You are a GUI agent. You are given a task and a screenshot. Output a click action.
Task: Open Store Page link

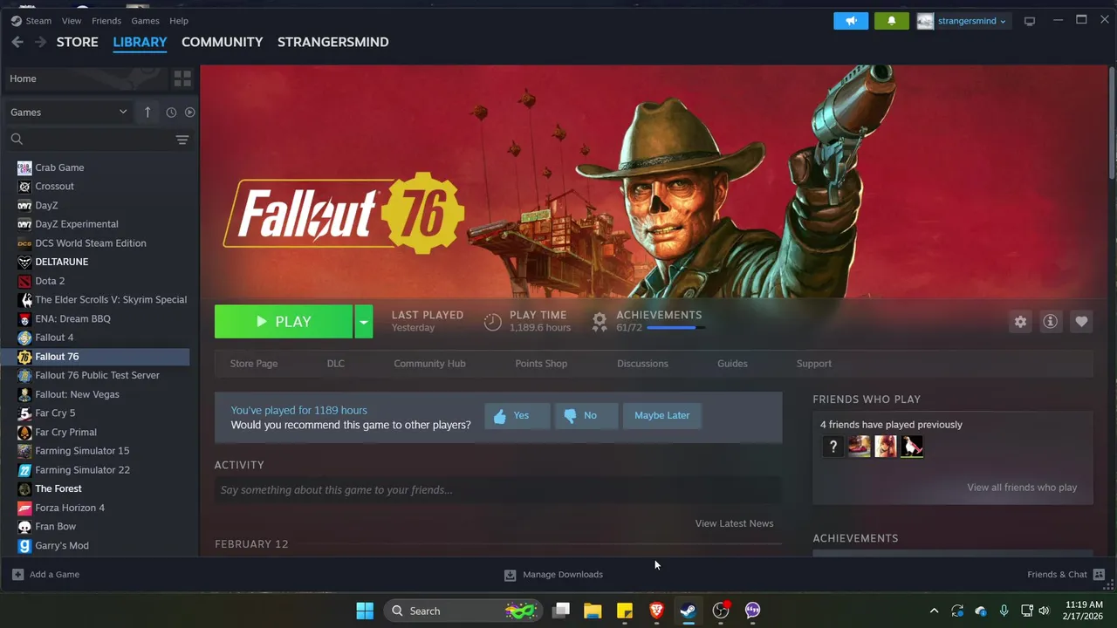click(x=254, y=364)
